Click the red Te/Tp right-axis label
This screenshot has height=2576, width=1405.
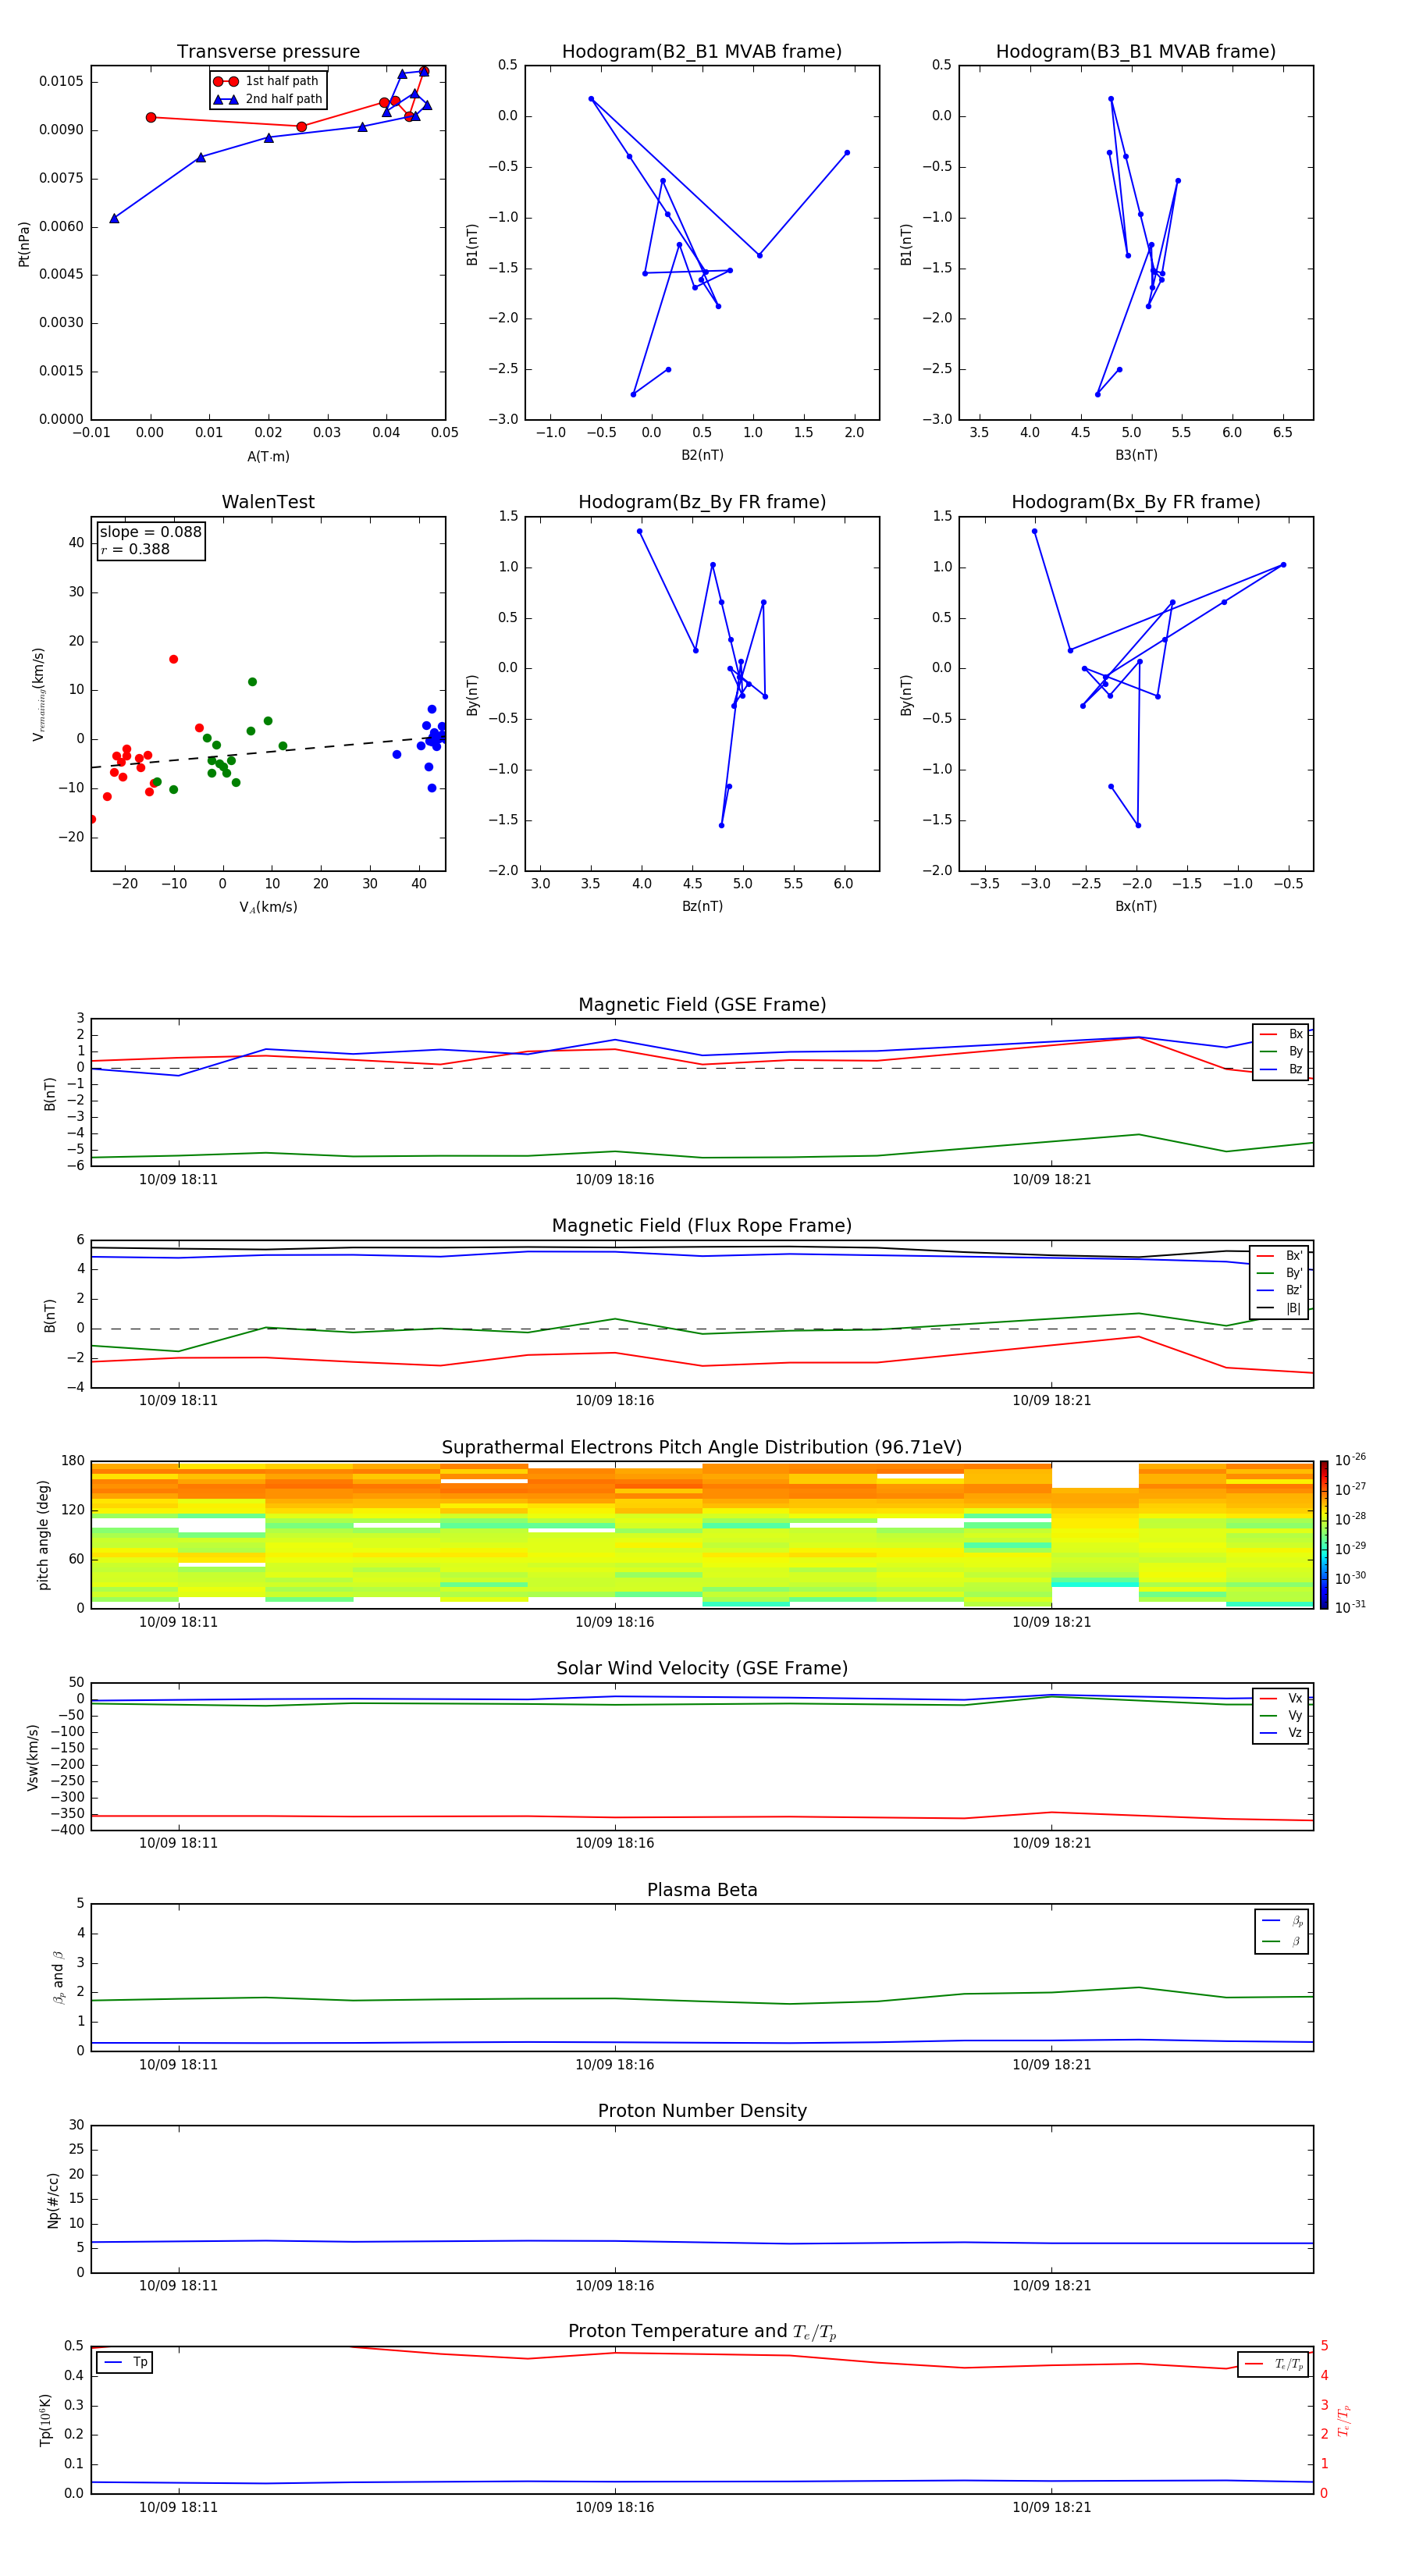coord(1344,2420)
